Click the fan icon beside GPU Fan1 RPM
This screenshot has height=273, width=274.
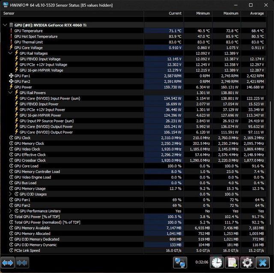[x=11, y=76]
